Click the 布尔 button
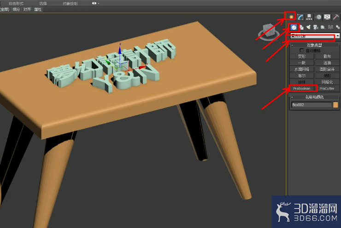 [x=302, y=76]
